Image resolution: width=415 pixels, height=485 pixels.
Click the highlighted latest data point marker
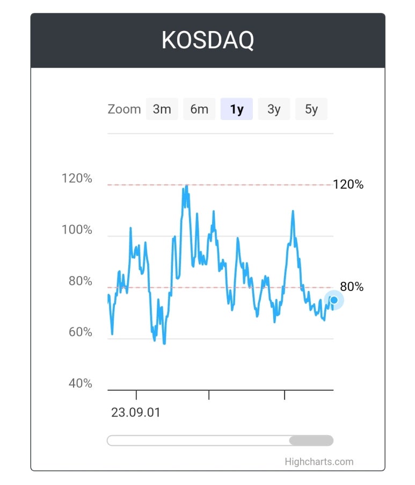[x=334, y=300]
